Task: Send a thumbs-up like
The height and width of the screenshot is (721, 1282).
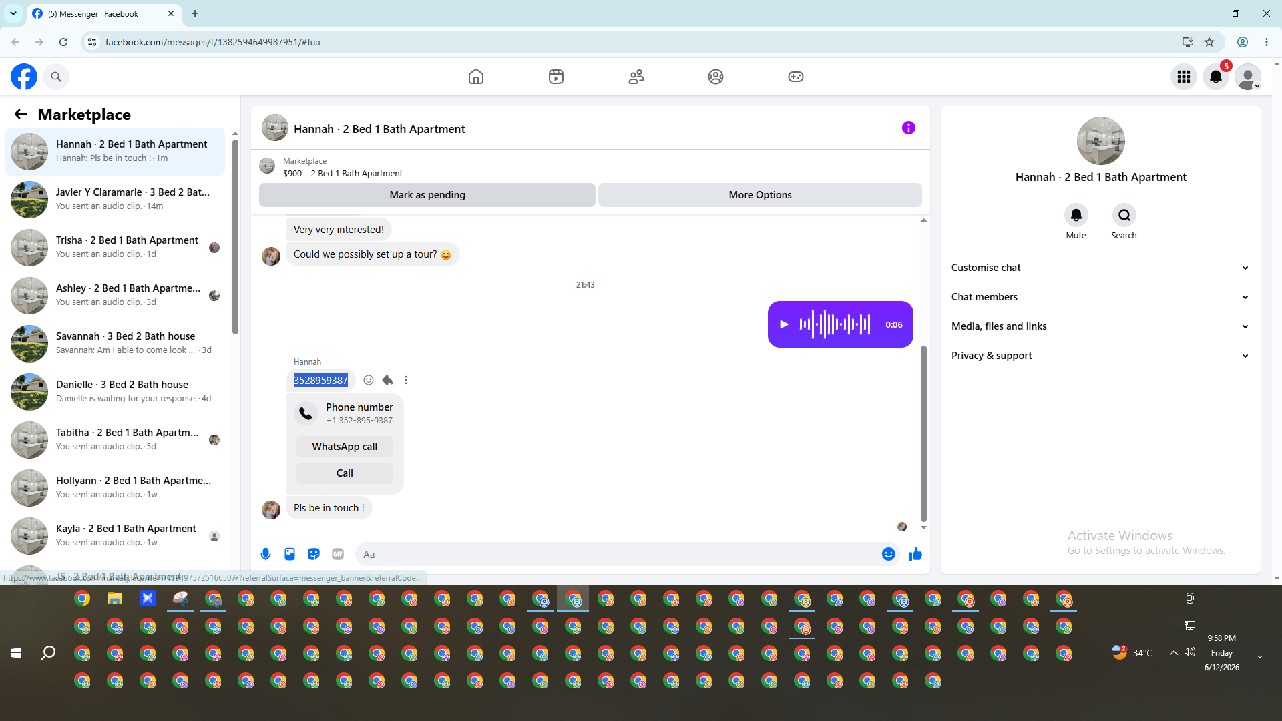Action: pos(915,554)
